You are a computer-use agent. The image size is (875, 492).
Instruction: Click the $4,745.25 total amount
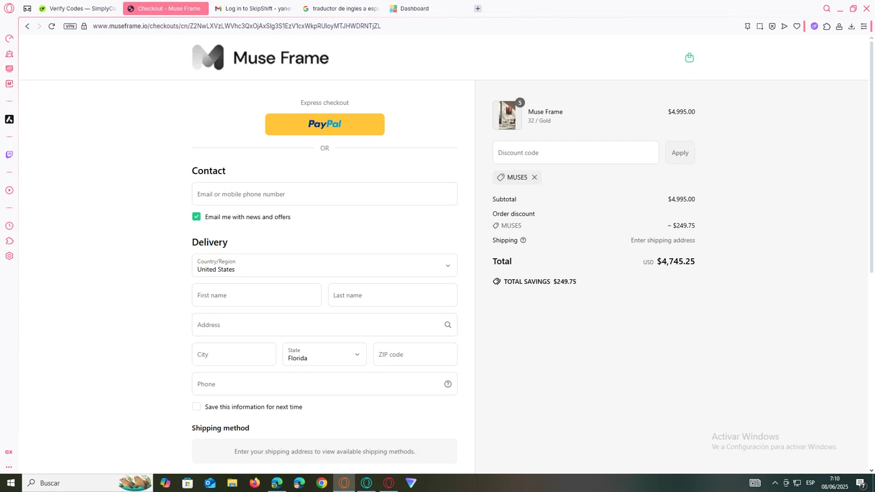[x=675, y=261]
